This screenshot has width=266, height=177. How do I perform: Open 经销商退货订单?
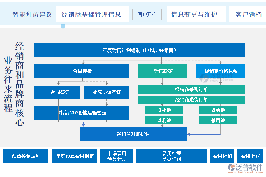tap(191, 100)
